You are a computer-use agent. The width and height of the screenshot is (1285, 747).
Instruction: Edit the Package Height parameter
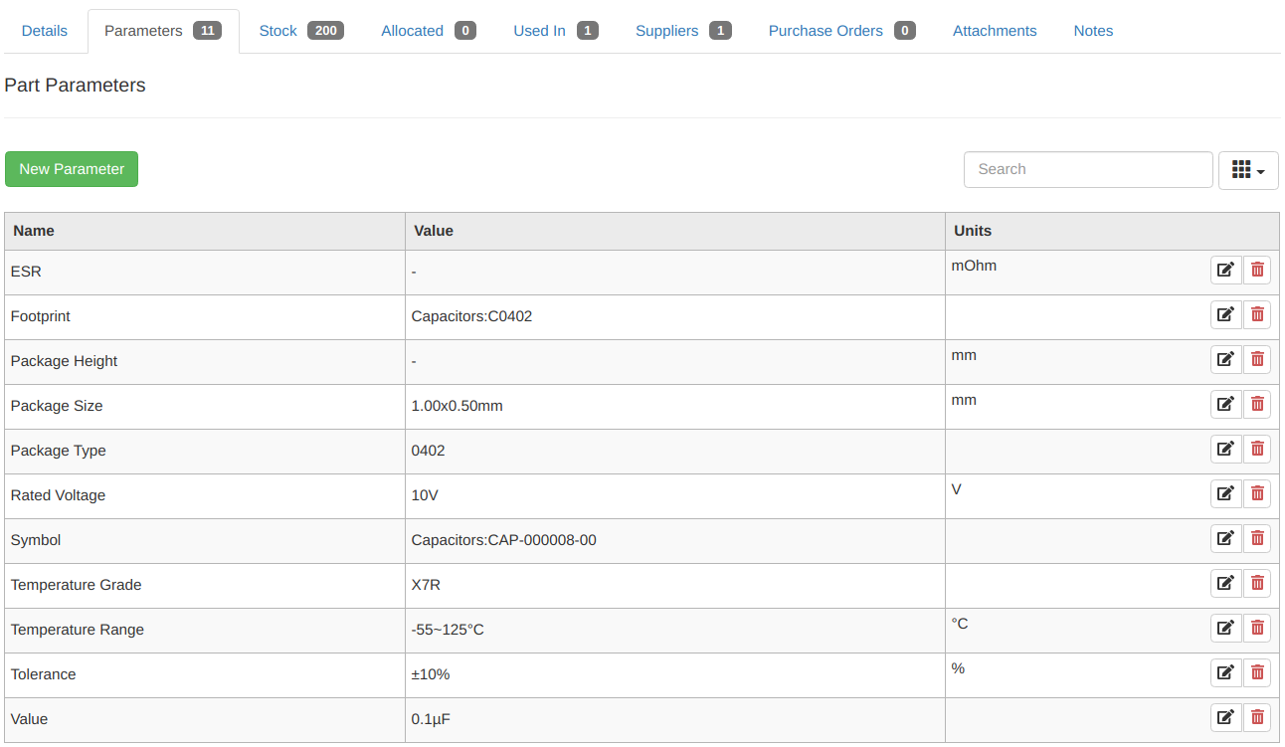pyautogui.click(x=1225, y=359)
